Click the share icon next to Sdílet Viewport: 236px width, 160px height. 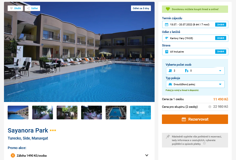click(x=28, y=9)
